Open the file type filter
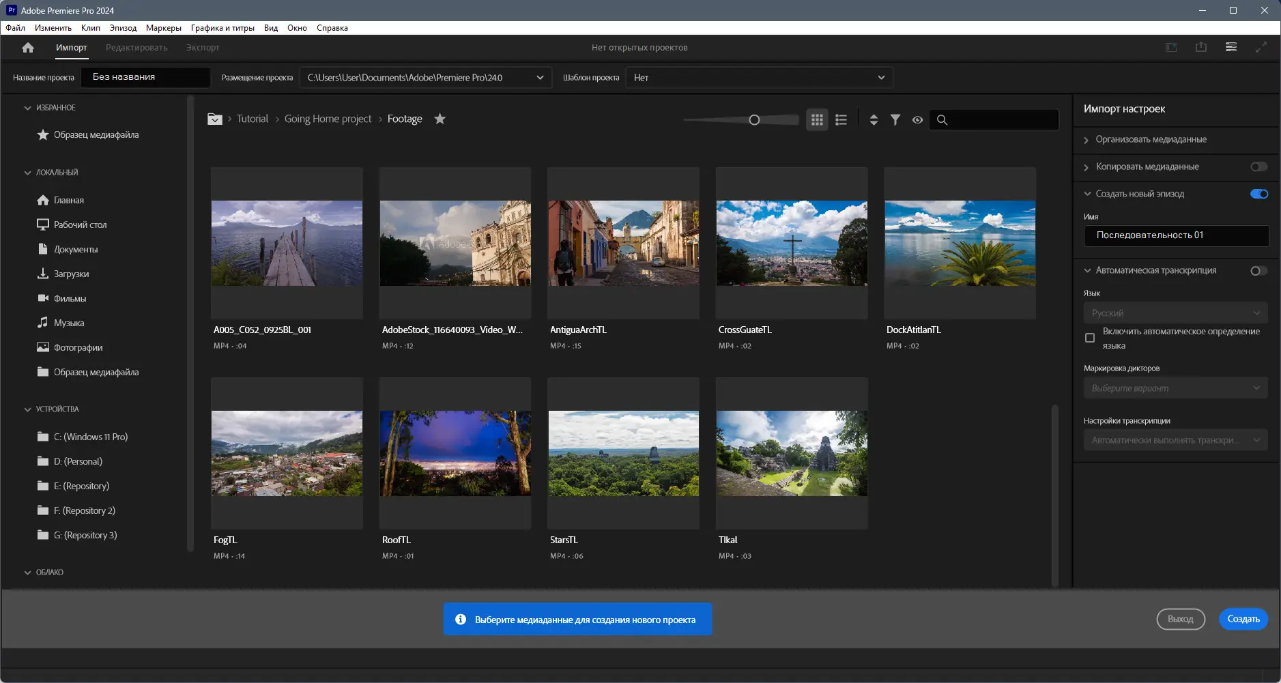1281x683 pixels. 895,120
